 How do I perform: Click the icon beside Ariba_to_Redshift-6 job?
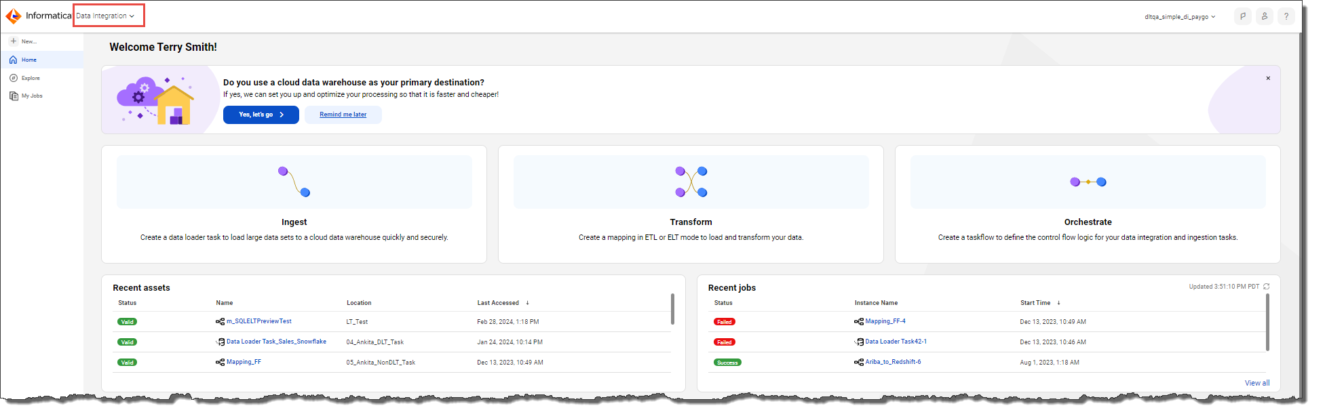(x=859, y=362)
